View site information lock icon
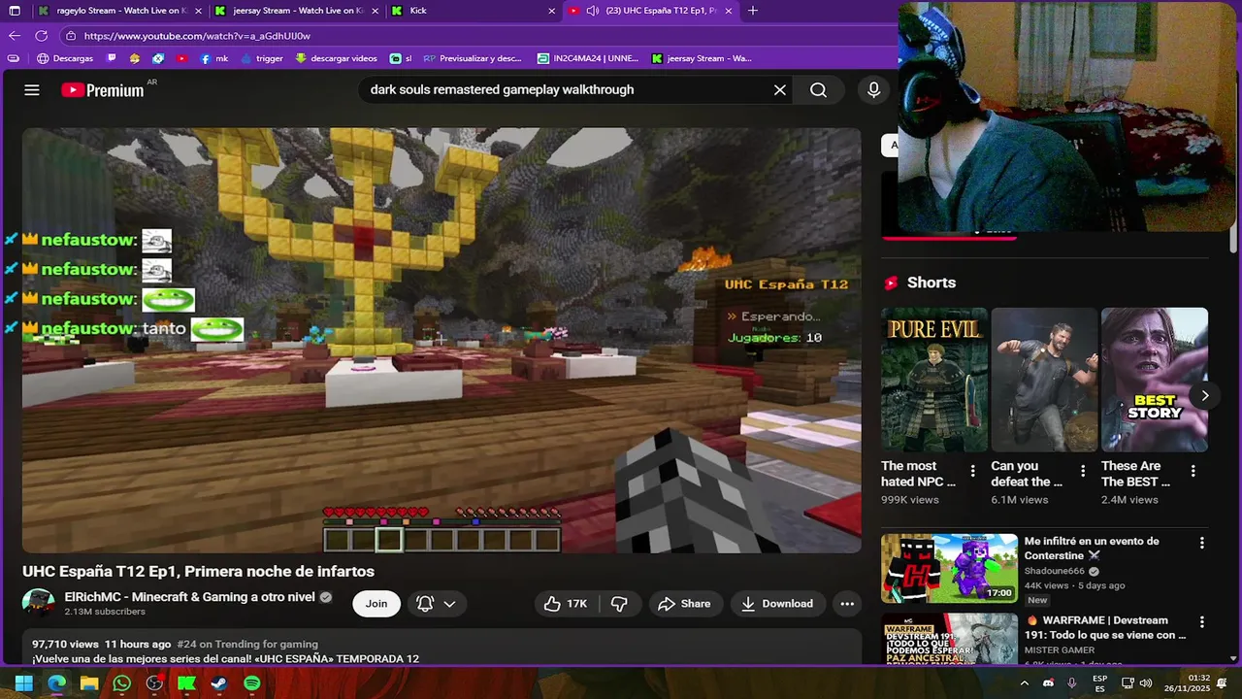The height and width of the screenshot is (699, 1242). (x=70, y=36)
